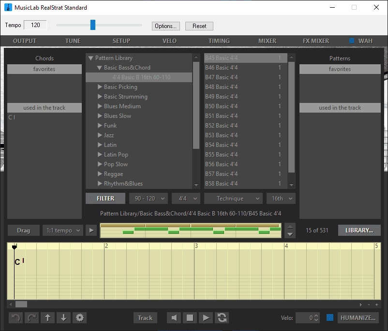Toggle the Humanize blue checkbox
Viewport: 388px width, 331px height.
click(x=329, y=317)
